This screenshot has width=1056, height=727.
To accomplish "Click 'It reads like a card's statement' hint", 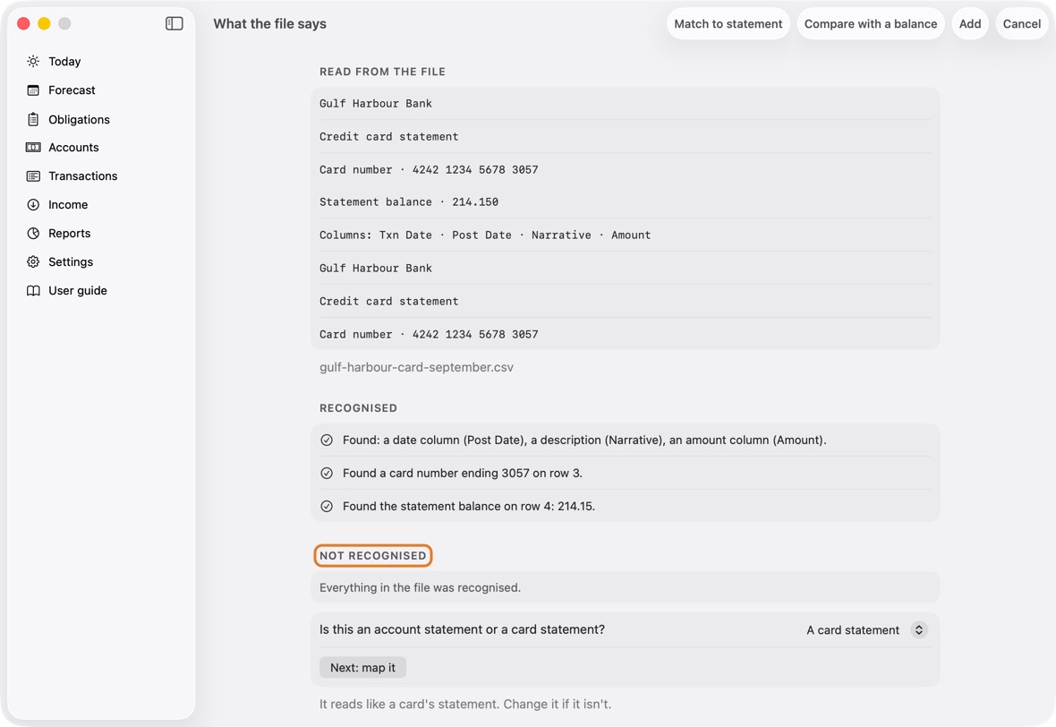I will pyautogui.click(x=465, y=704).
